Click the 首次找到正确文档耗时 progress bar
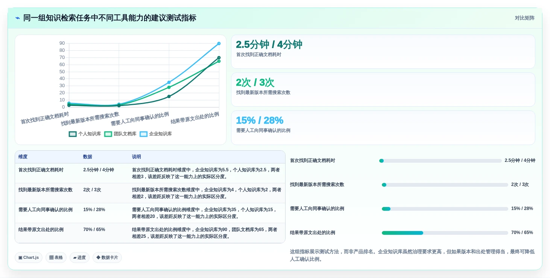Screen dimensions: 550x278 coord(441,161)
